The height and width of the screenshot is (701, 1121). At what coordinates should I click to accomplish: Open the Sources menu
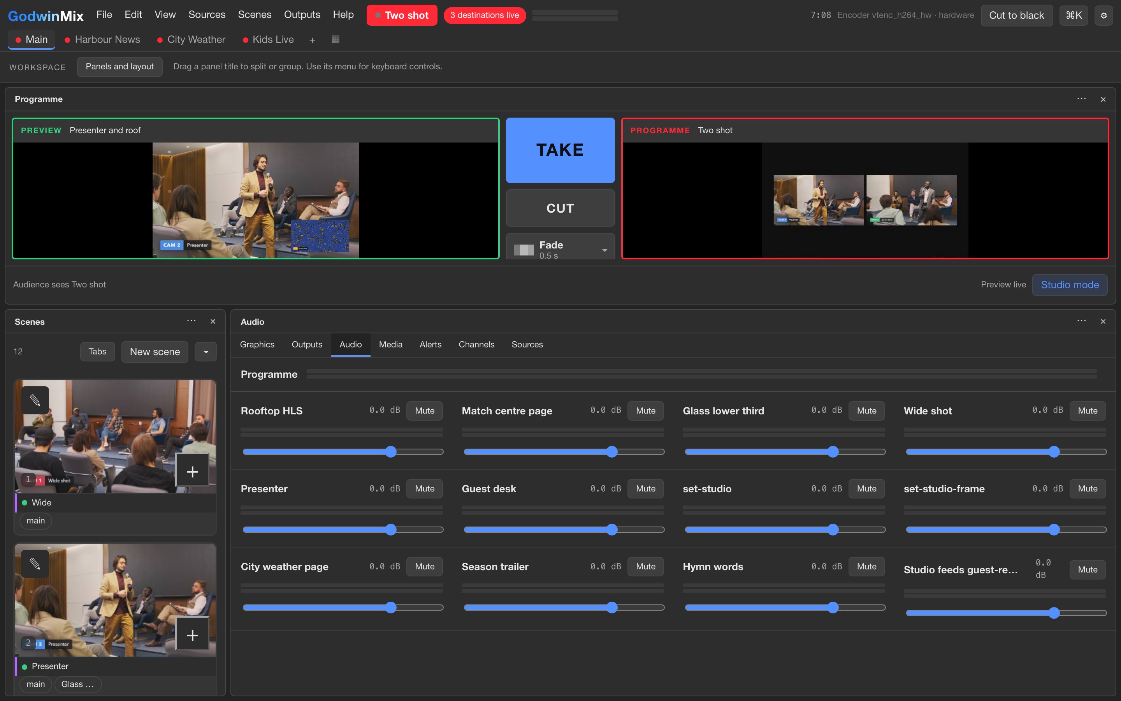[x=207, y=15]
